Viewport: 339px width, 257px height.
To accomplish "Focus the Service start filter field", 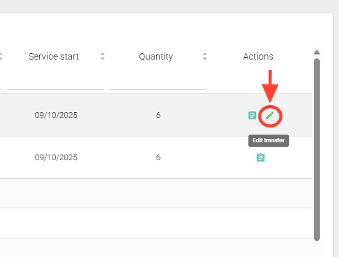I will click(x=56, y=83).
